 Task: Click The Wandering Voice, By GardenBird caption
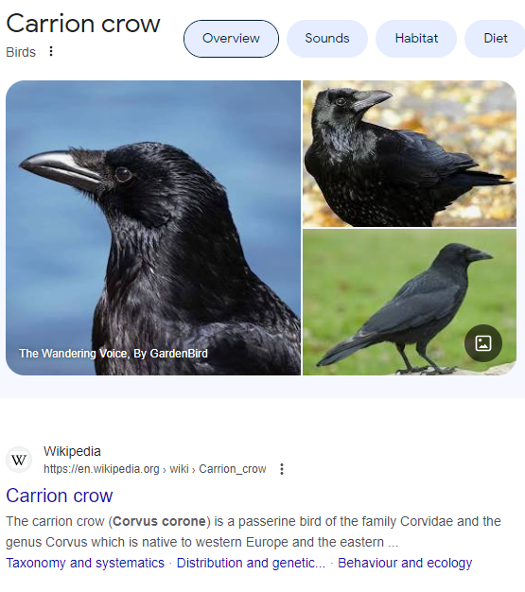[114, 354]
